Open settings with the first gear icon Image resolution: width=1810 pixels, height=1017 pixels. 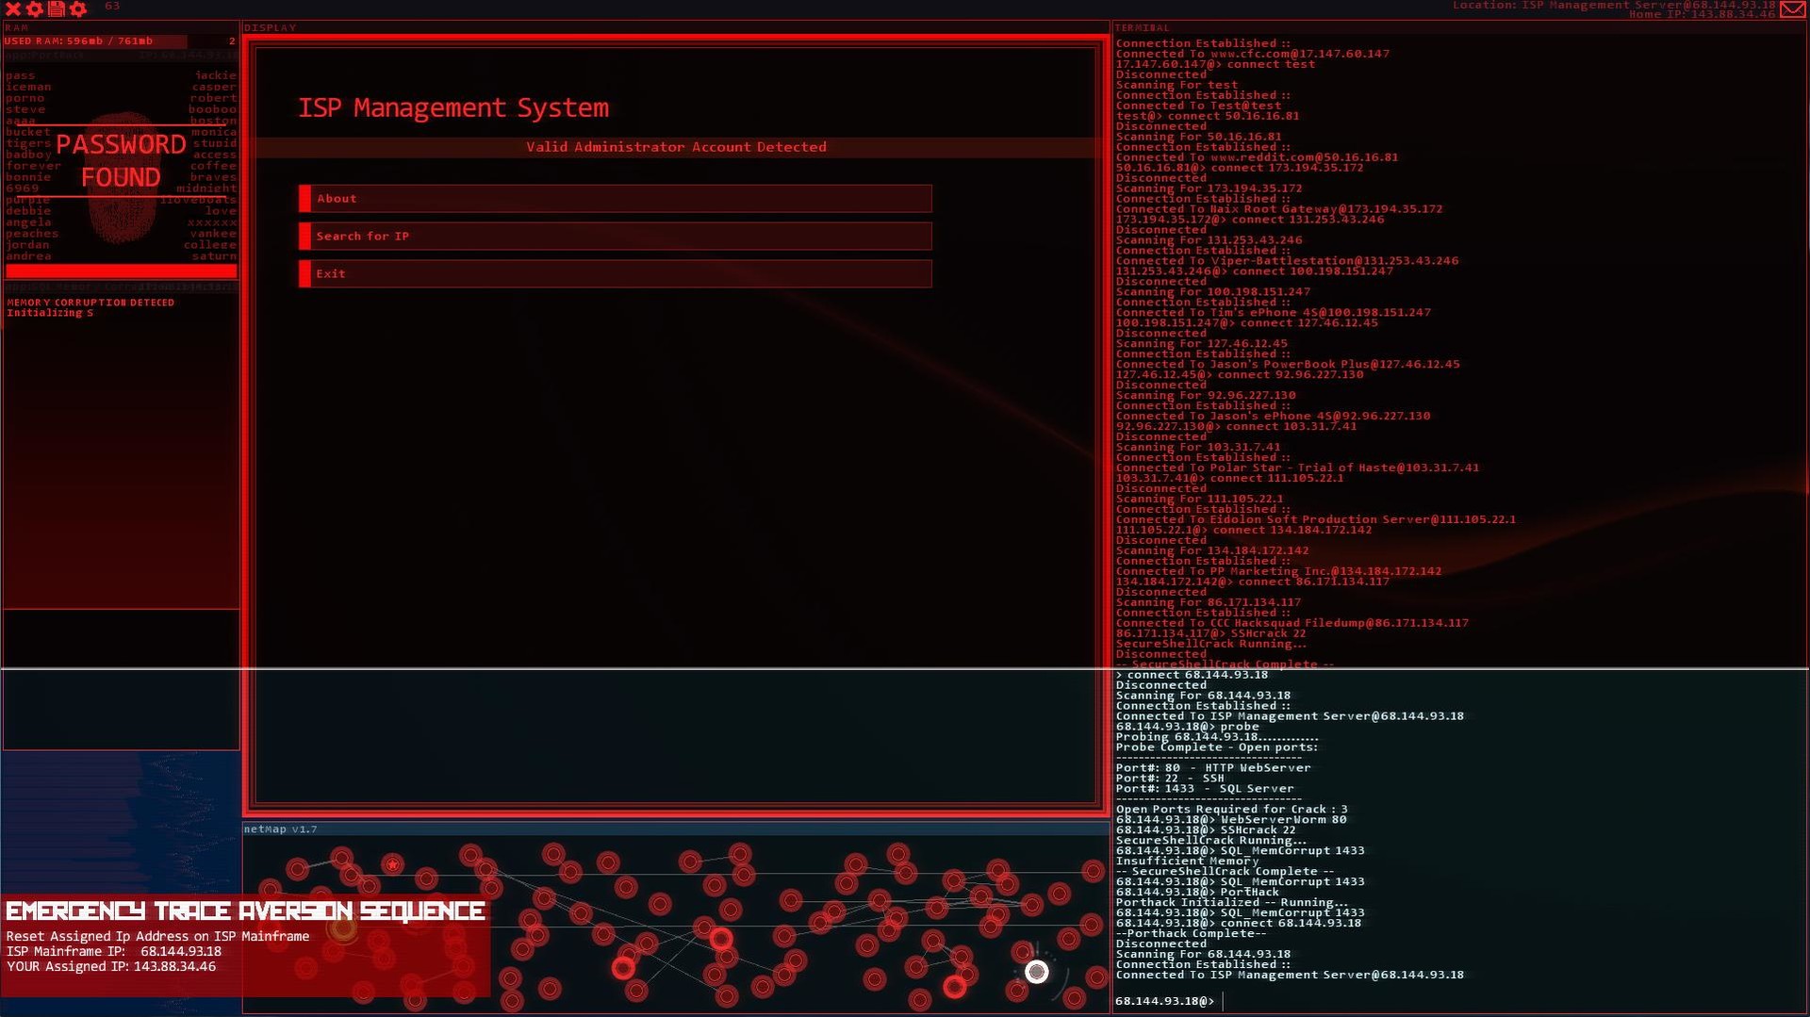pos(36,9)
